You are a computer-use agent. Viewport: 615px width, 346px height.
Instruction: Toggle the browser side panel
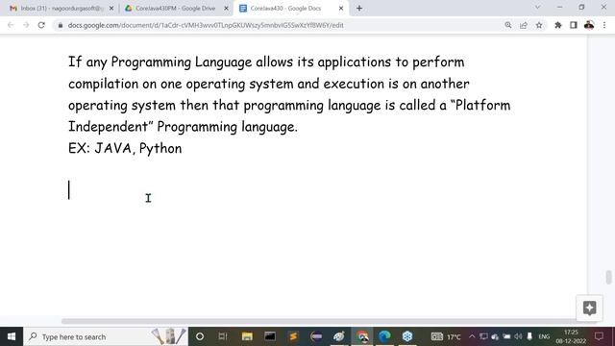point(574,25)
